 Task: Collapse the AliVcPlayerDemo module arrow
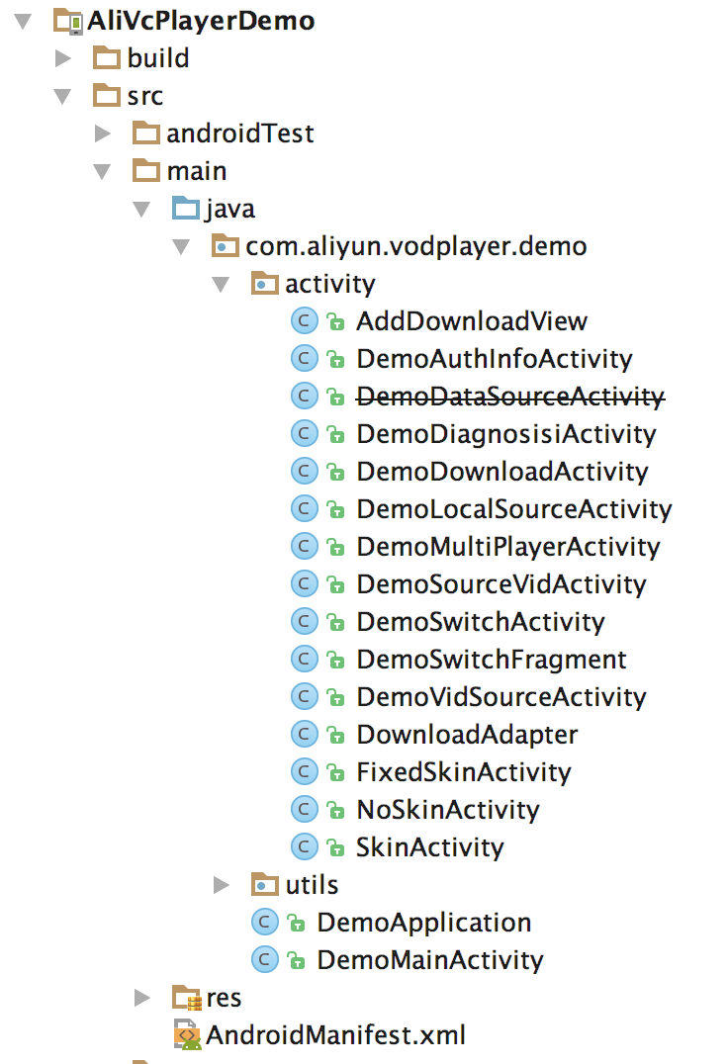[23, 22]
